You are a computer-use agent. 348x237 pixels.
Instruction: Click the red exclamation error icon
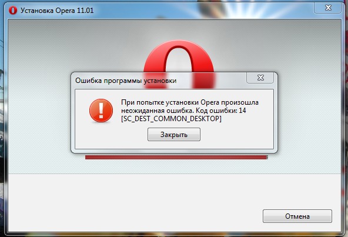(101, 111)
